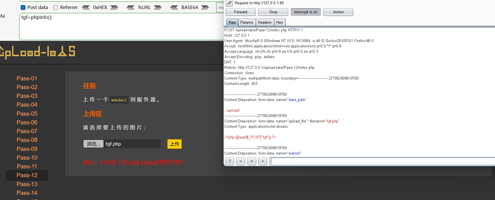Click the filename="tgf.php" Content-Disposition line

282,121
